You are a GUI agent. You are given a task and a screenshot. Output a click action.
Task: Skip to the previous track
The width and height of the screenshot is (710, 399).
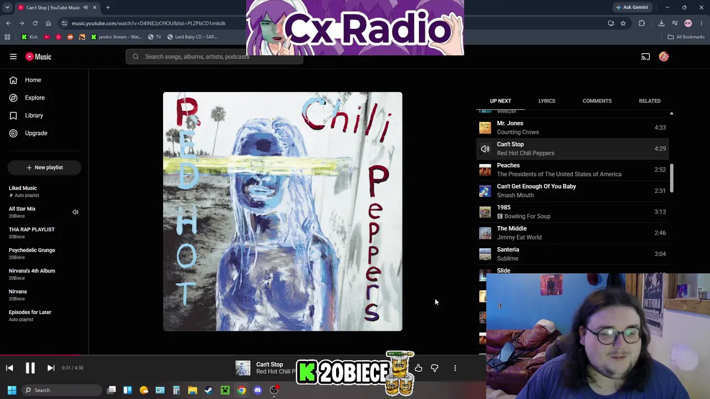(9, 368)
